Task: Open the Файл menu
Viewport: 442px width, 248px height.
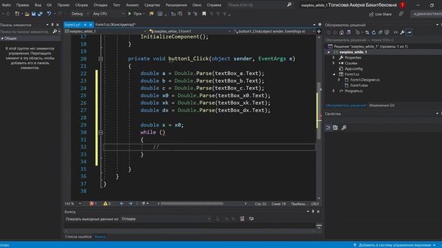Action: coord(6,5)
